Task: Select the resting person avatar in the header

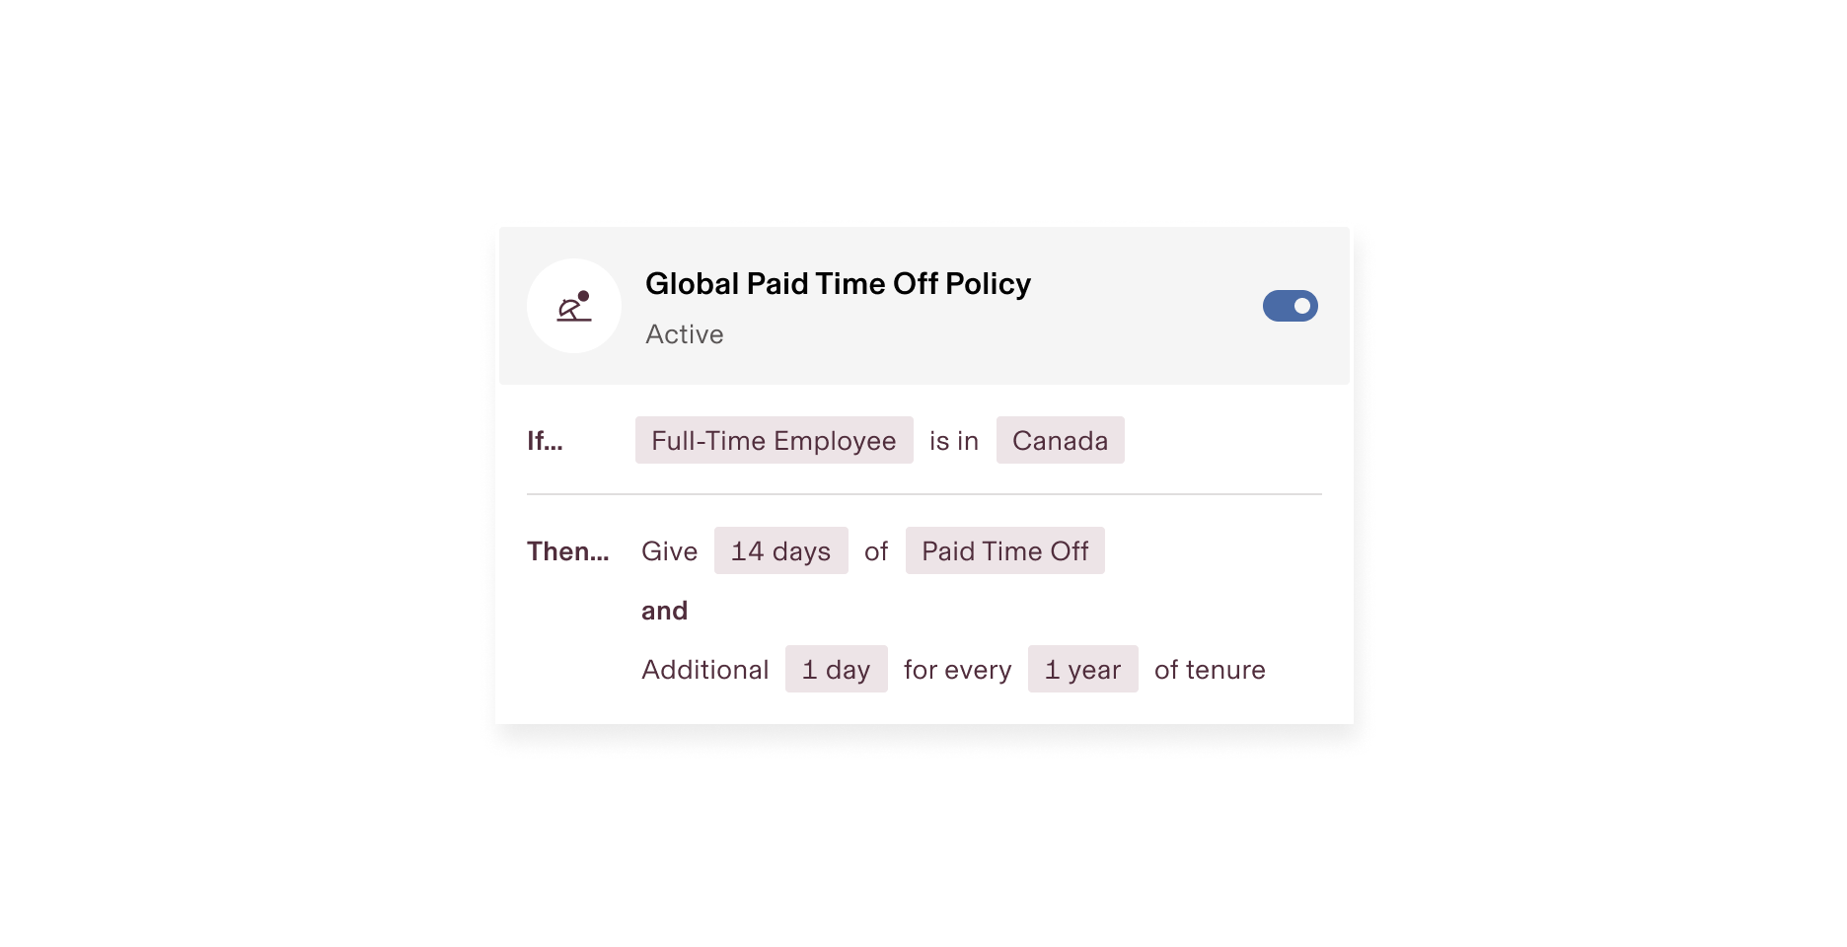Action: tap(573, 306)
